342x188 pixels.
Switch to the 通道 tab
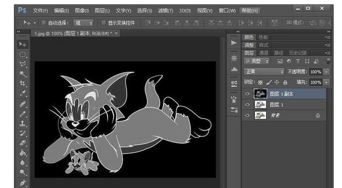(x=264, y=53)
